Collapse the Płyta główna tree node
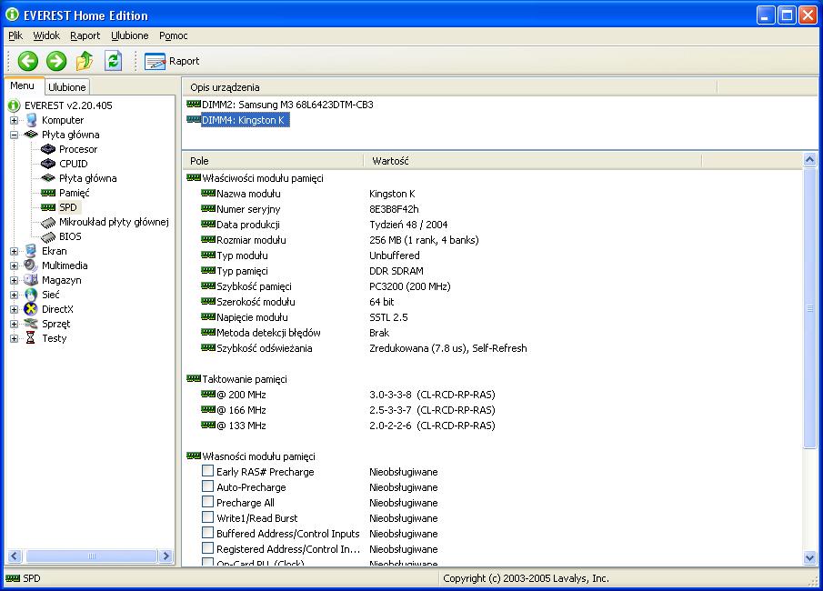Image resolution: width=823 pixels, height=591 pixels. tap(14, 135)
